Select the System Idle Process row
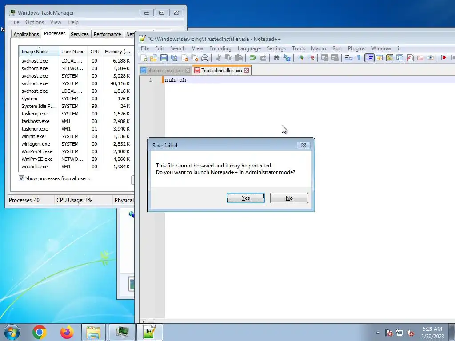 coord(76,106)
